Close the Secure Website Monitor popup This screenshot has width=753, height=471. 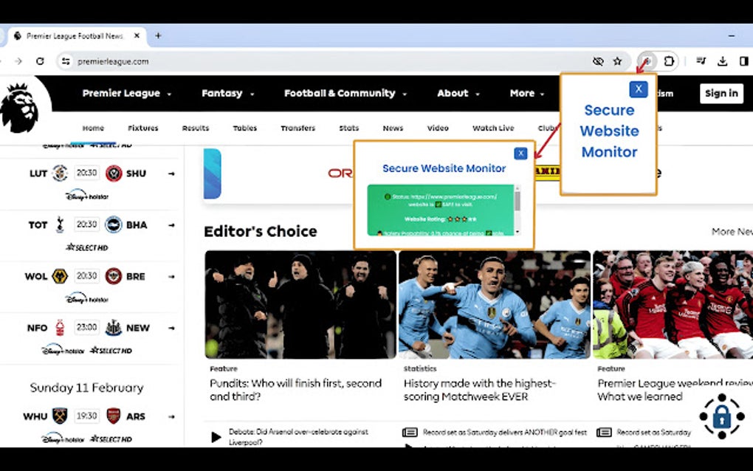point(520,153)
